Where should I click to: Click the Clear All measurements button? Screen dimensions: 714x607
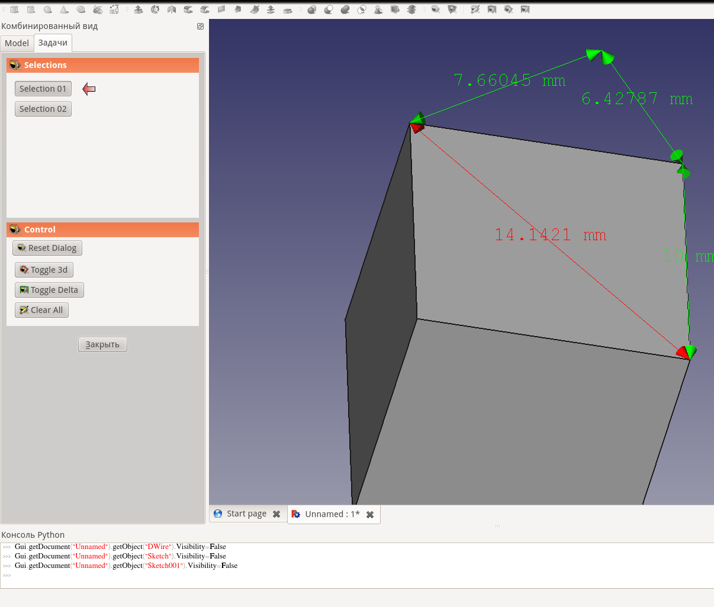(x=41, y=309)
